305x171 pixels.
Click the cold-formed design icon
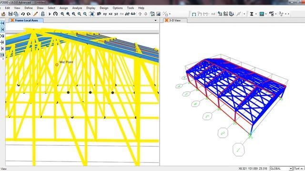click(281, 14)
